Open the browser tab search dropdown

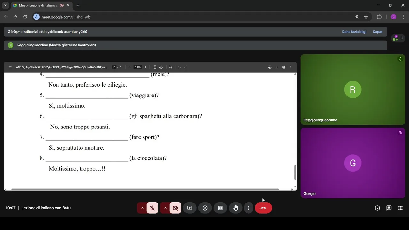[5, 5]
